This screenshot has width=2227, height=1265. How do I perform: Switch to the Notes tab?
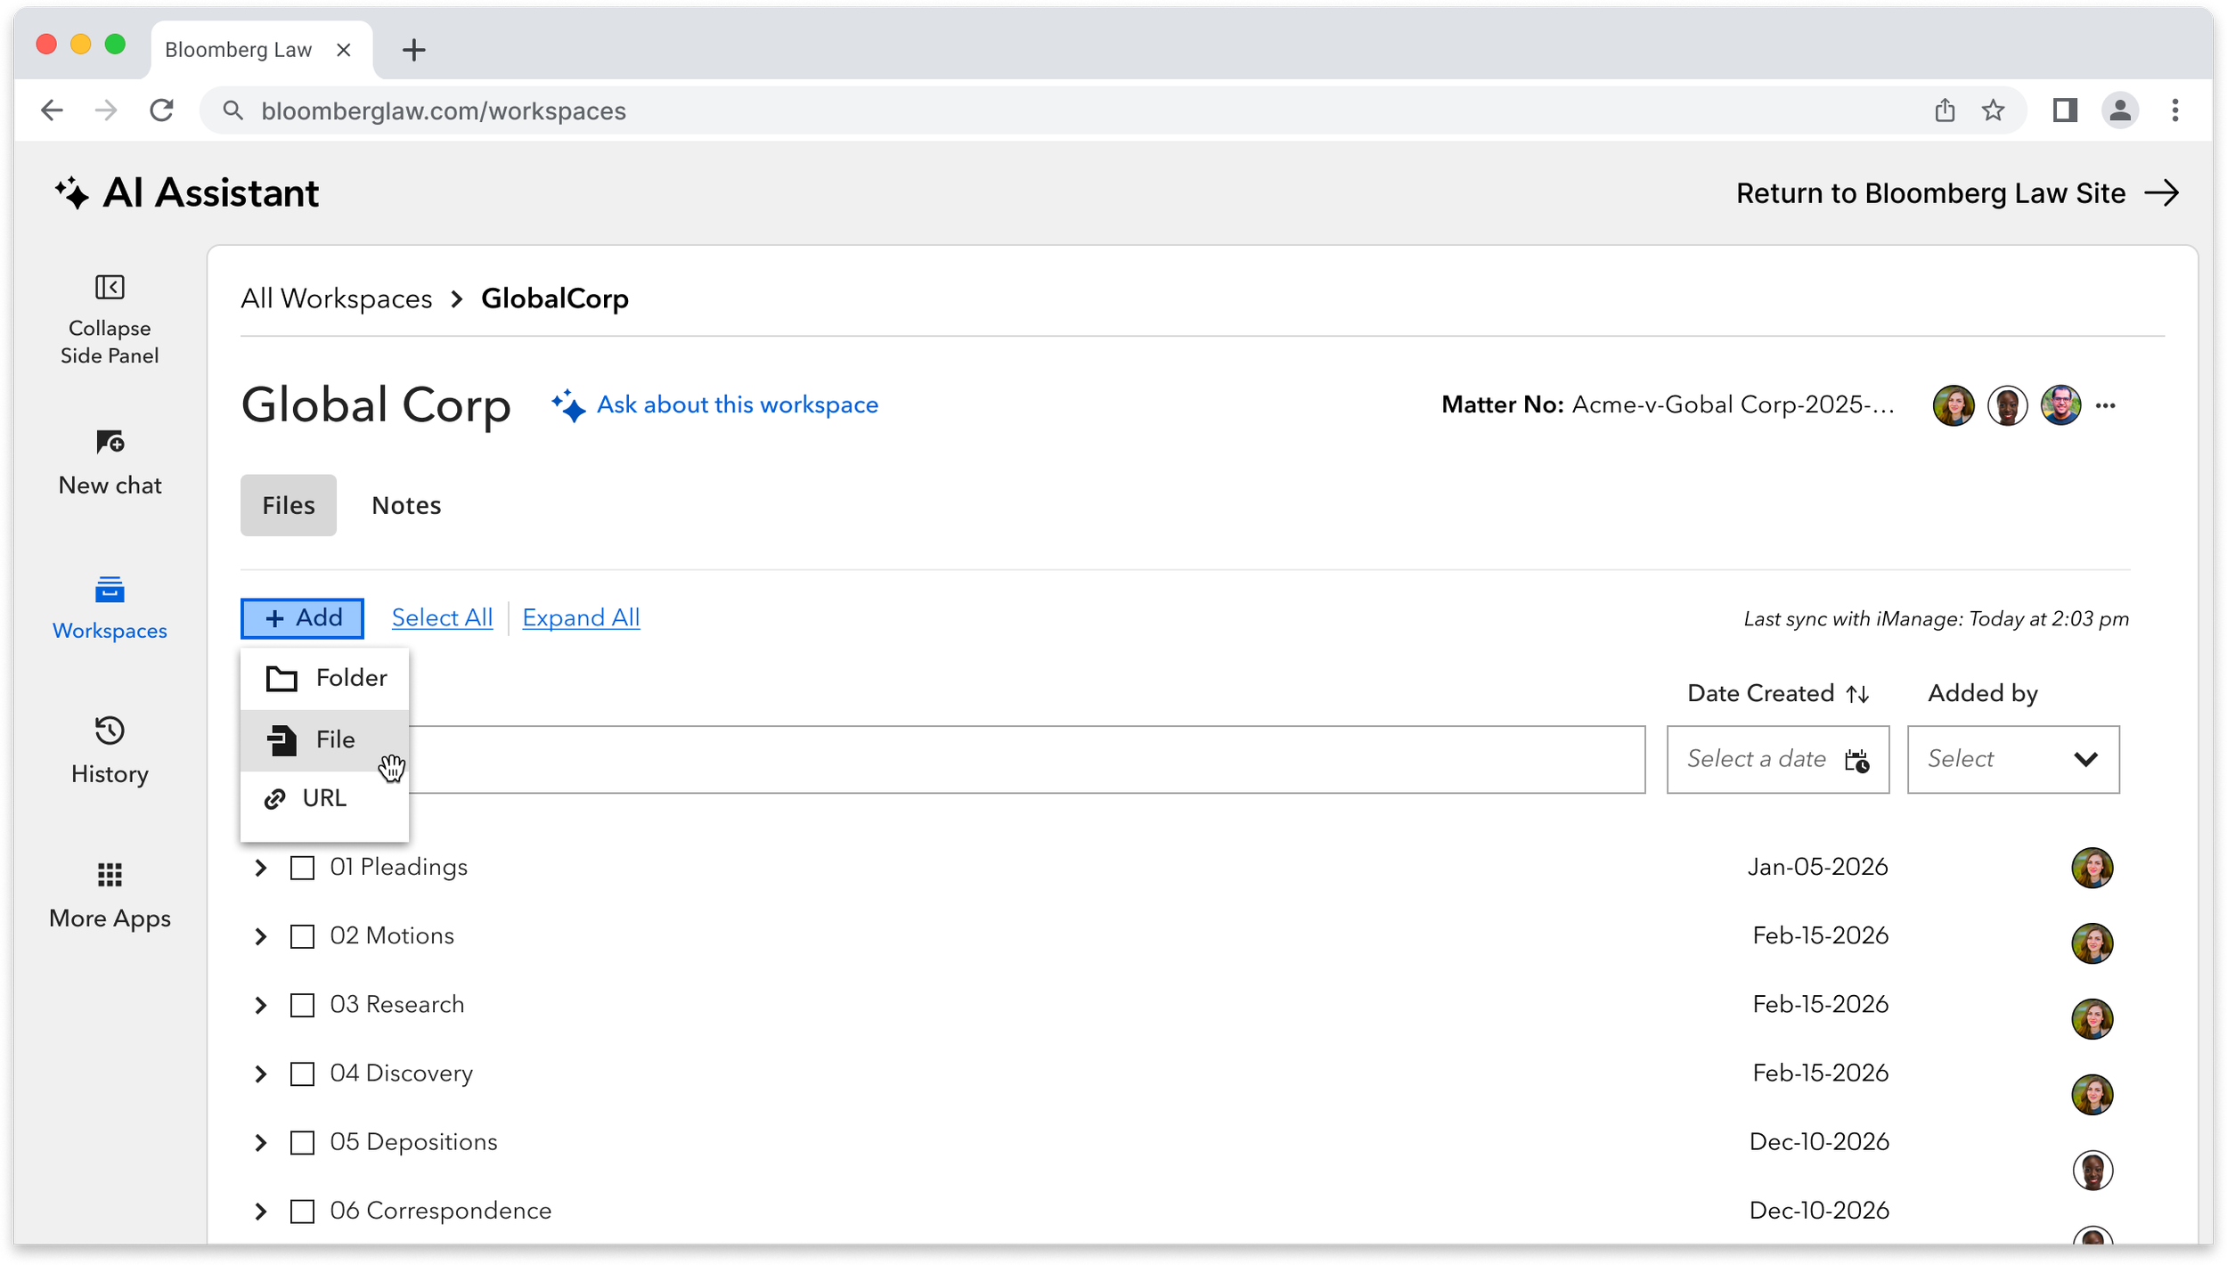(x=406, y=504)
